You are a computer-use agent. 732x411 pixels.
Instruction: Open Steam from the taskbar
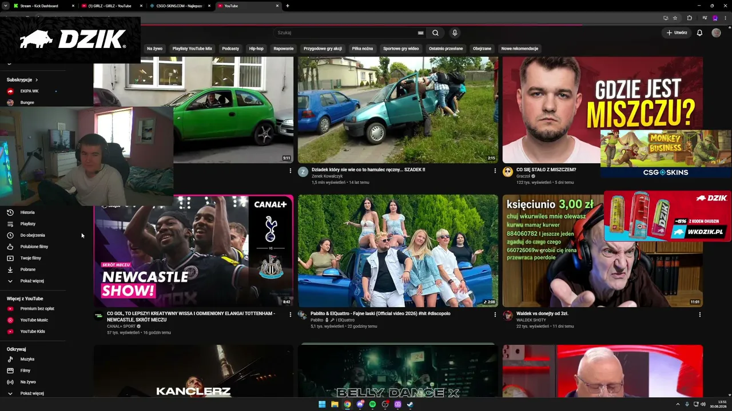pyautogui.click(x=410, y=404)
